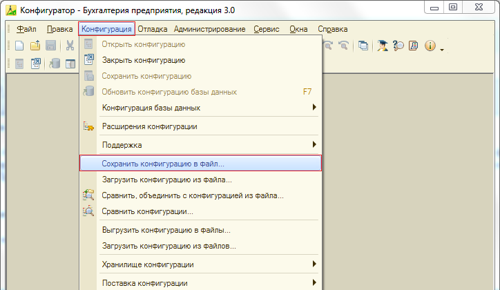Close the Configurator window
Image resolution: width=500 pixels, height=290 pixels.
coord(479,7)
